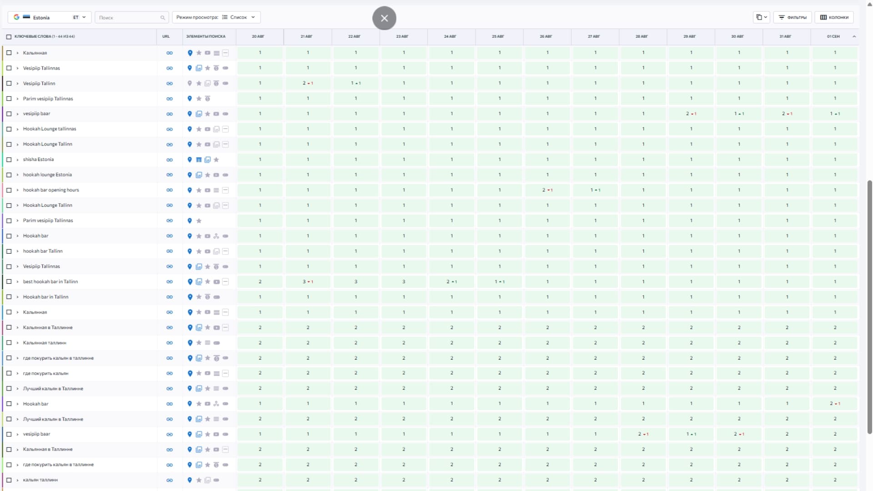Click the magnifier icon in search field
The height and width of the screenshot is (491, 873).
tap(163, 18)
